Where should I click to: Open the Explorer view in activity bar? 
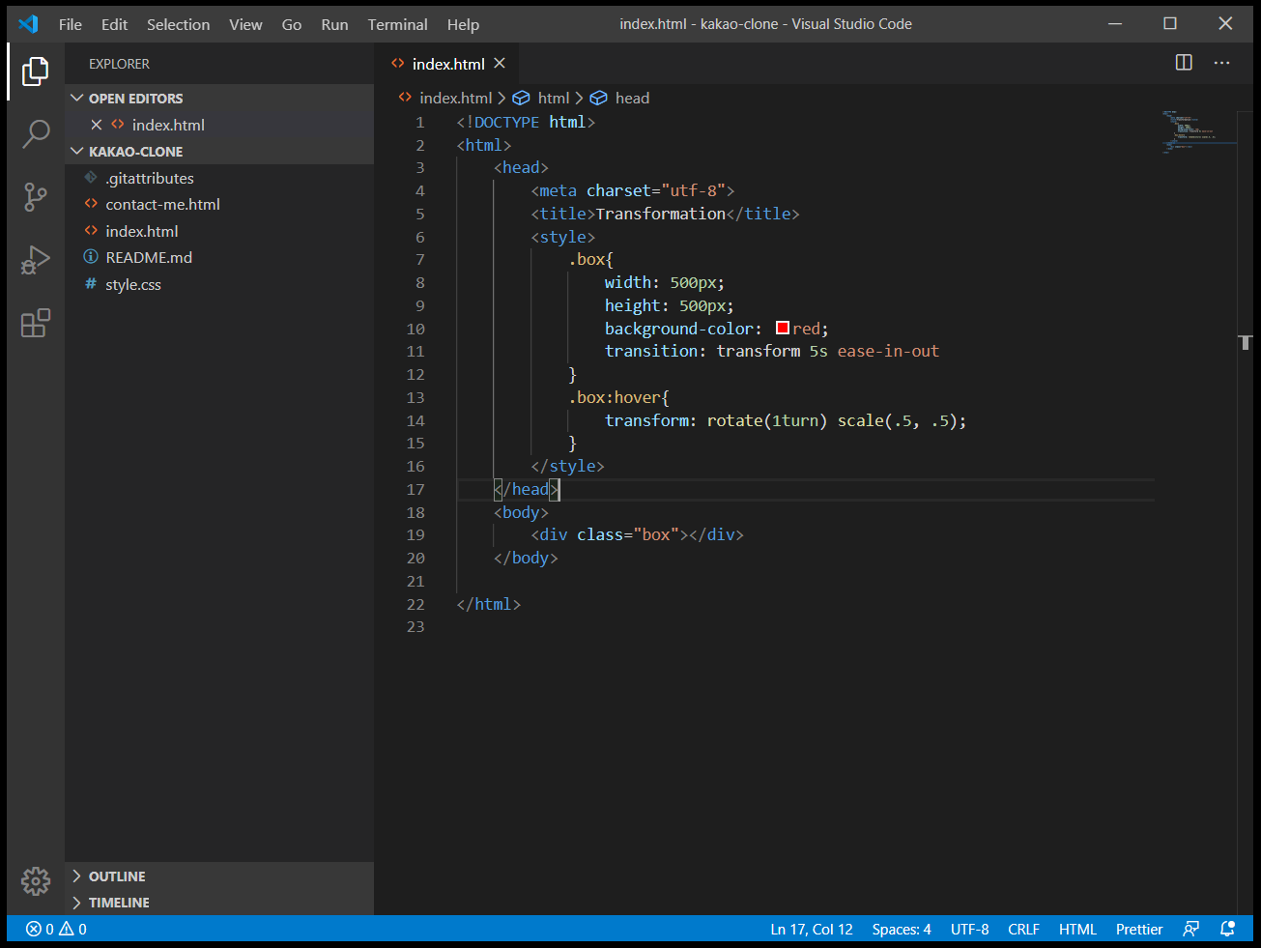click(36, 71)
